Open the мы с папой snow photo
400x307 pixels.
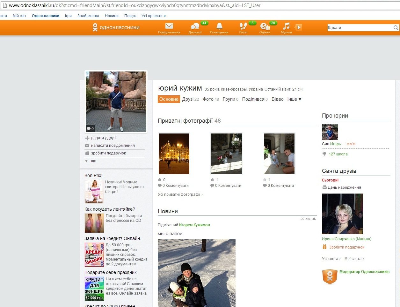click(197, 273)
